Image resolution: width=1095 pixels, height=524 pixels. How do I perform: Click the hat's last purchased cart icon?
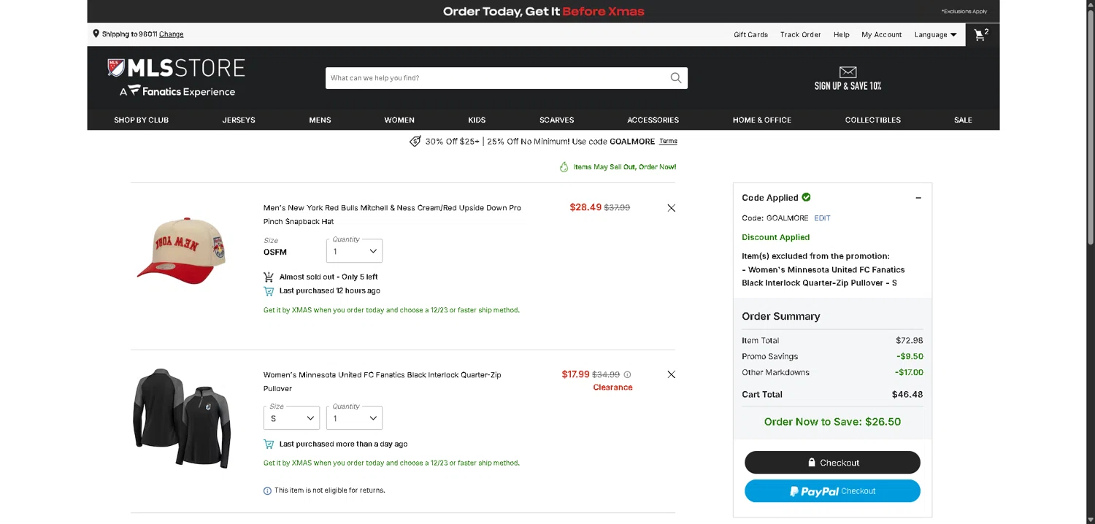pos(269,290)
